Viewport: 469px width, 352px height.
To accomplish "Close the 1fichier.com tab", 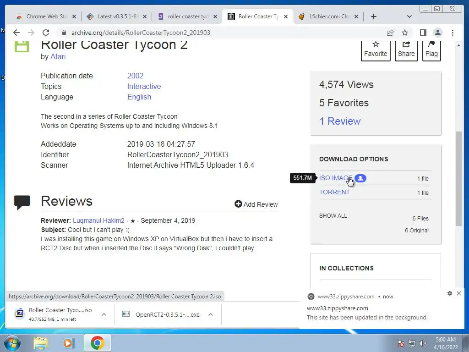I will [356, 16].
